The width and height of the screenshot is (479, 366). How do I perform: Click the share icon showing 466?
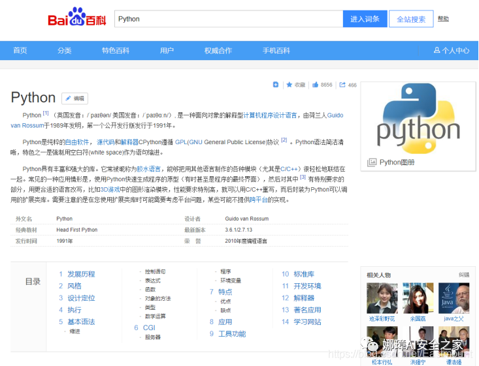(342, 84)
